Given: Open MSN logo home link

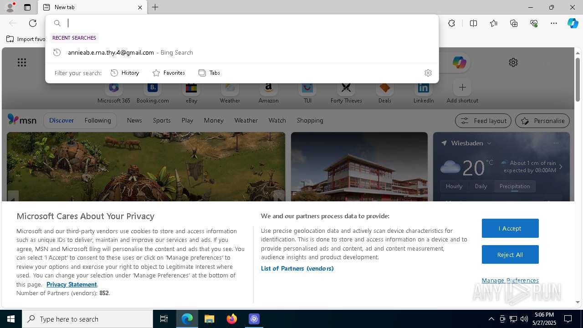Looking at the screenshot, I should point(22,120).
